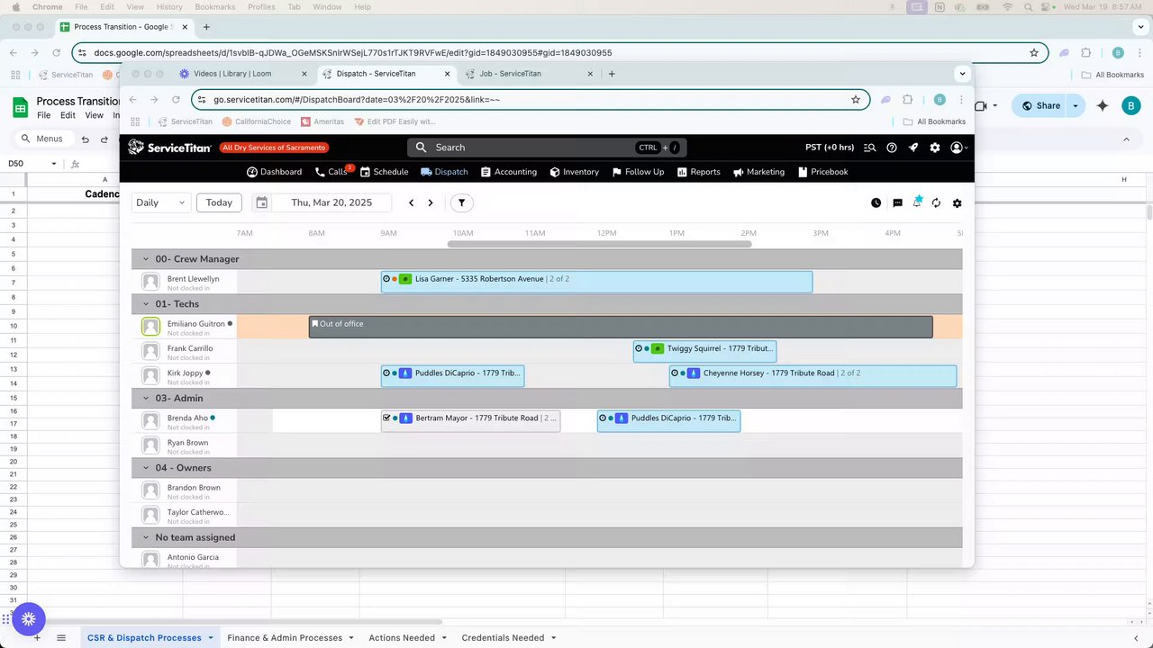
Task: Open dispatch alerts bell icon
Action: [x=917, y=202]
